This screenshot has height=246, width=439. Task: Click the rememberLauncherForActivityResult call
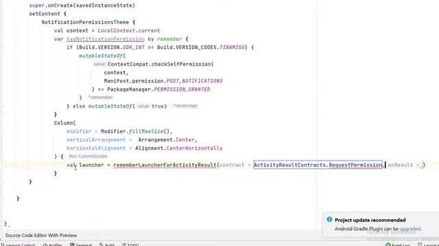coord(165,165)
